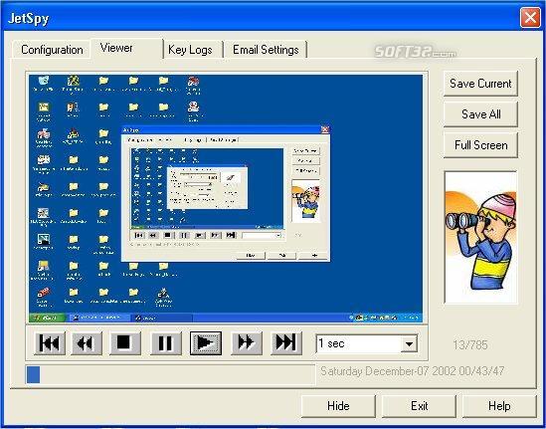The width and height of the screenshot is (546, 429).
Task: Rewind with the double-left arrow button
Action: pos(87,343)
